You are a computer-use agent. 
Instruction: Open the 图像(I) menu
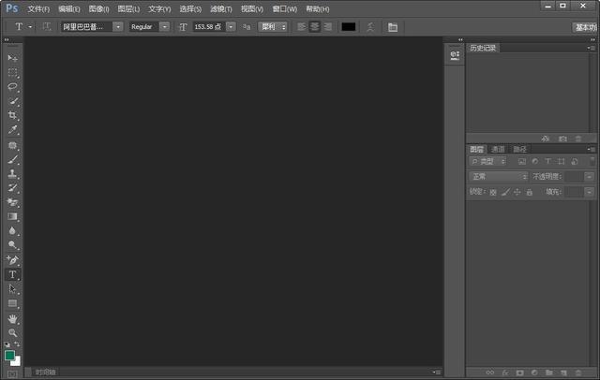pos(98,8)
